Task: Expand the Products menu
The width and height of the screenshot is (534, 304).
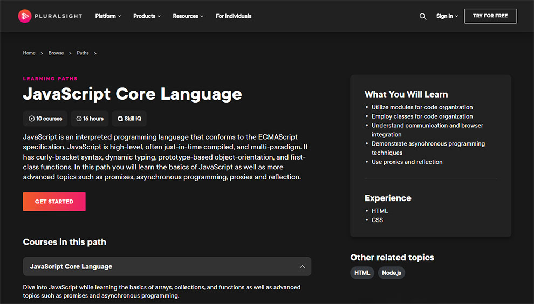Action: (x=147, y=16)
